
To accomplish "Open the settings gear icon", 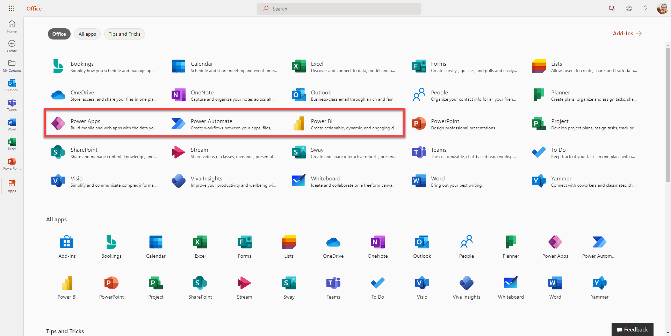I will coord(629,8).
